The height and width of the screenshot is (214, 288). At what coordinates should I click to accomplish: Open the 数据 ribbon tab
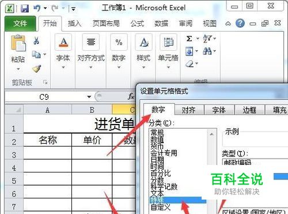coord(161,24)
